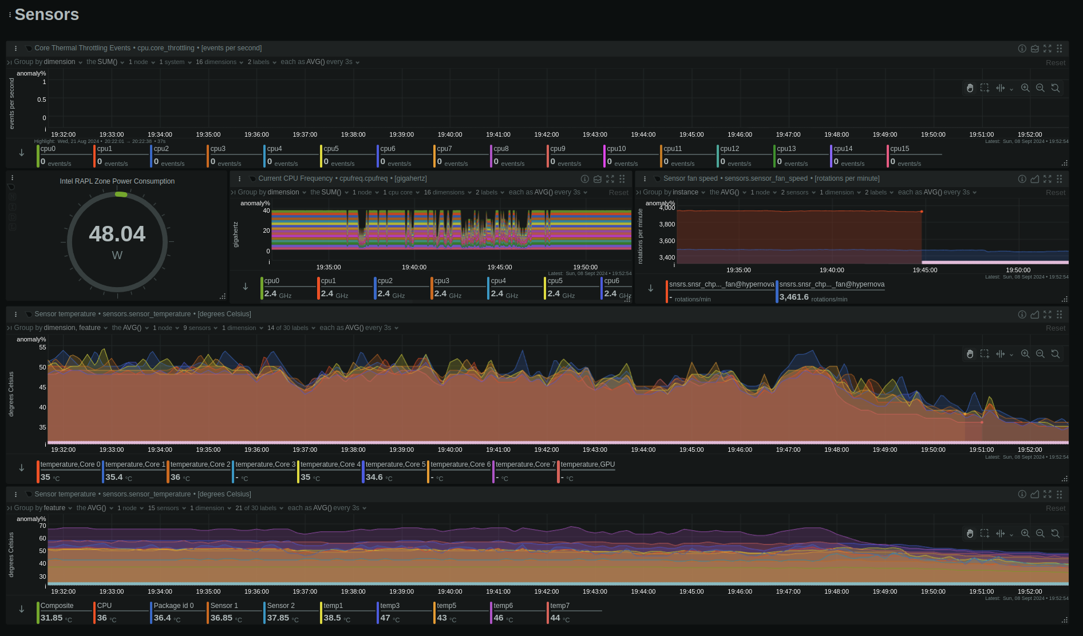This screenshot has width=1083, height=636.
Task: Select pan hand tool on throttling chart
Action: point(970,88)
